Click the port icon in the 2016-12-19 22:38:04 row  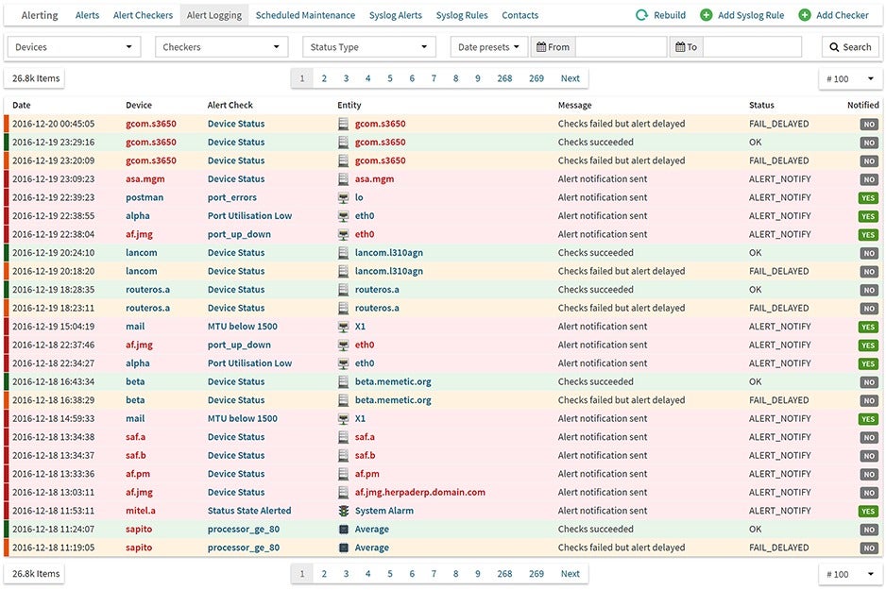343,234
